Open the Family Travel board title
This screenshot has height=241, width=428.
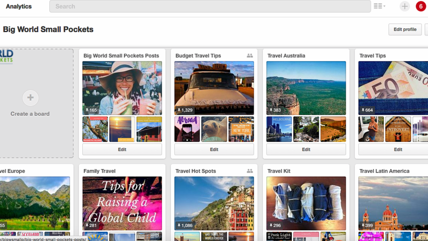click(100, 171)
